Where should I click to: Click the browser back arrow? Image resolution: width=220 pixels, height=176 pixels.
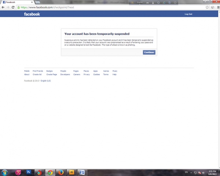click(3, 7)
